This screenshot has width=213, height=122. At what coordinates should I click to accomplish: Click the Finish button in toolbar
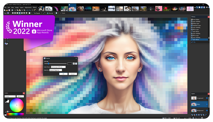point(63,13)
